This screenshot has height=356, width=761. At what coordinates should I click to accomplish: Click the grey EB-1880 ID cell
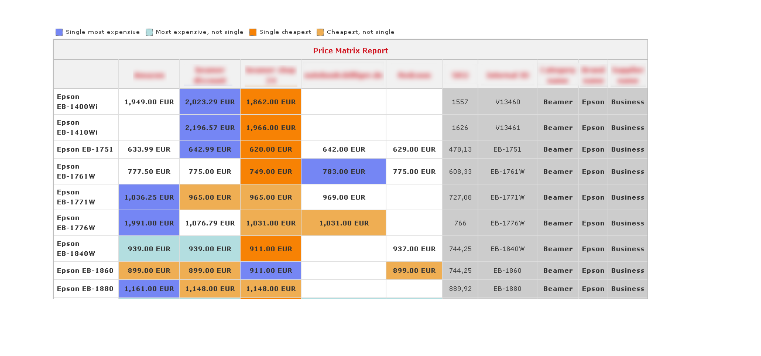click(508, 289)
